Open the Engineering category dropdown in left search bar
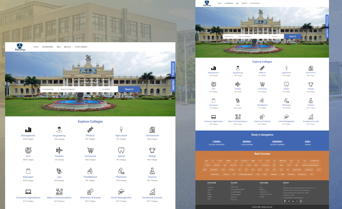Viewport: 342px width, 209px height. point(49,89)
